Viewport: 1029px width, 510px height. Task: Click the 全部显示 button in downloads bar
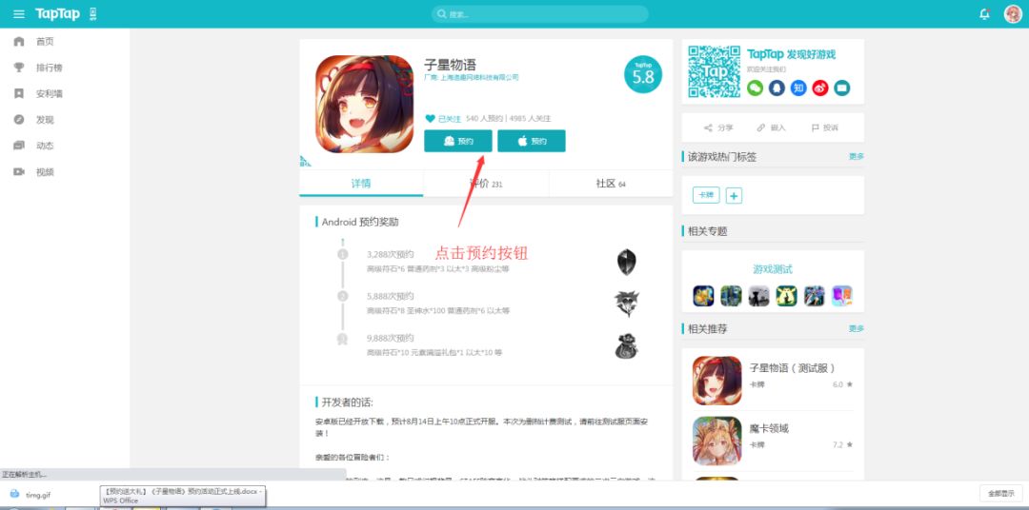(x=1000, y=494)
